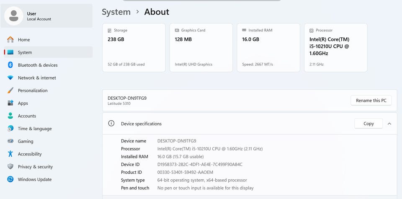The image size is (402, 199).
Task: Collapse the Device specifications section chevron
Action: point(389,124)
